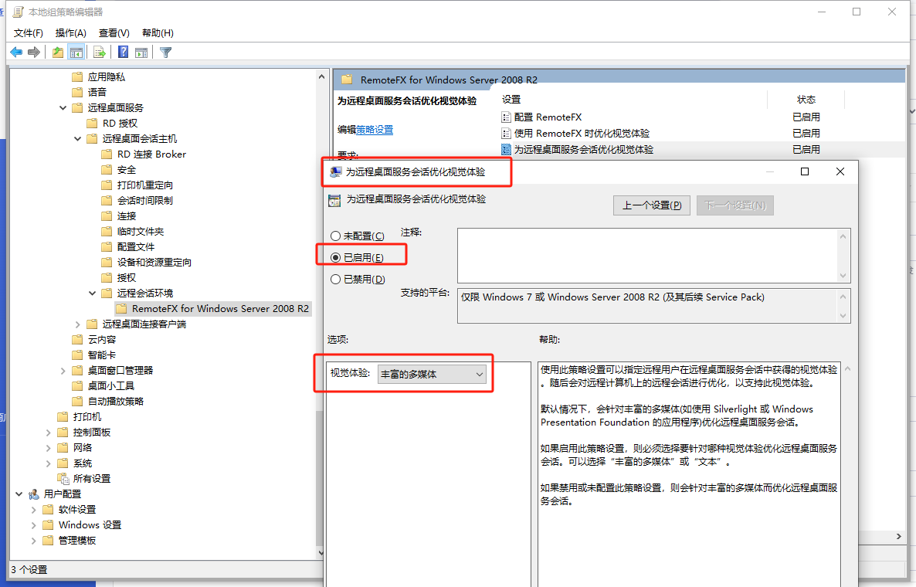Click the tree pane scroll-up arrow
The height and width of the screenshot is (587, 916).
[x=321, y=76]
